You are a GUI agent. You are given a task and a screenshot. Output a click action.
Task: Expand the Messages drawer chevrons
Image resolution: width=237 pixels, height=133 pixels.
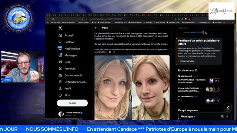click(227, 116)
